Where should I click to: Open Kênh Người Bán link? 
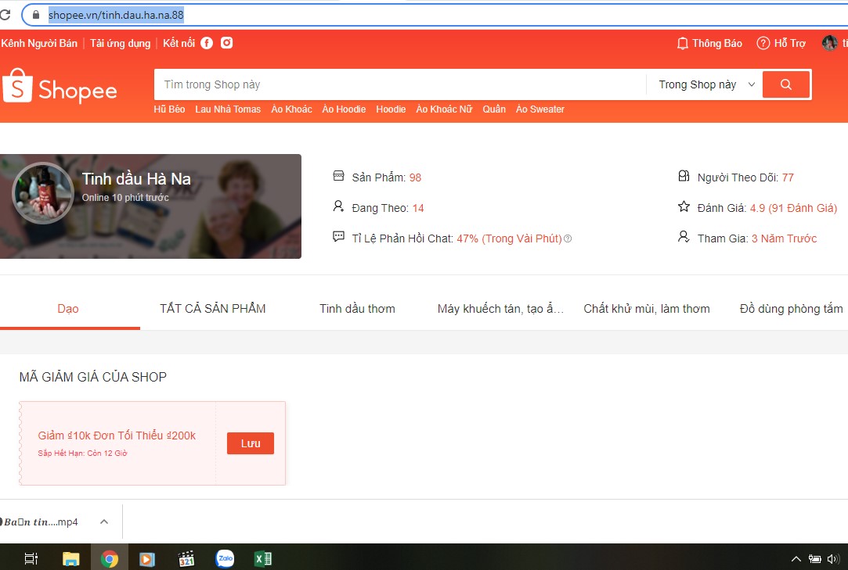pyautogui.click(x=39, y=43)
